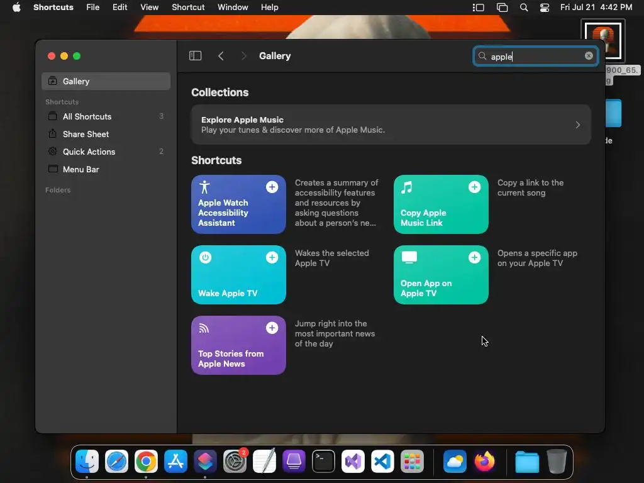Click the date and time in menu bar
Image resolution: width=644 pixels, height=483 pixels.
596,8
